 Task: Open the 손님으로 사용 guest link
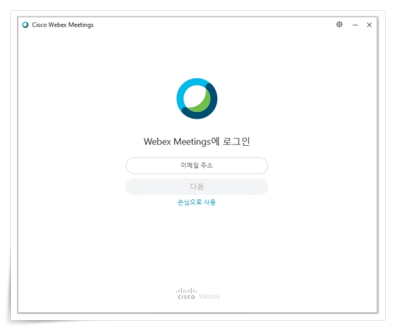click(197, 202)
